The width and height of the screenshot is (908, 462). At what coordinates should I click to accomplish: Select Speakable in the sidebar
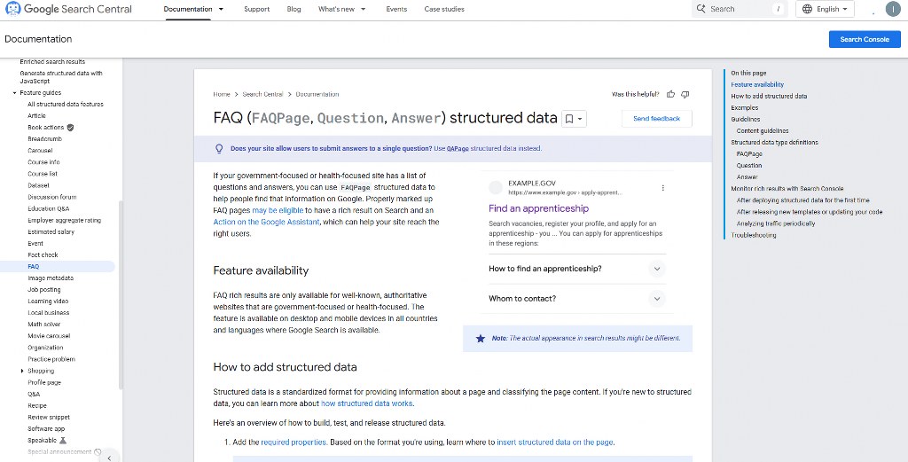tap(43, 440)
